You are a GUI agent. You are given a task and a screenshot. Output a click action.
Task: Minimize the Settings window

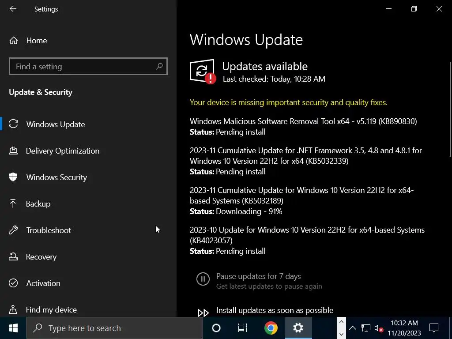(389, 9)
